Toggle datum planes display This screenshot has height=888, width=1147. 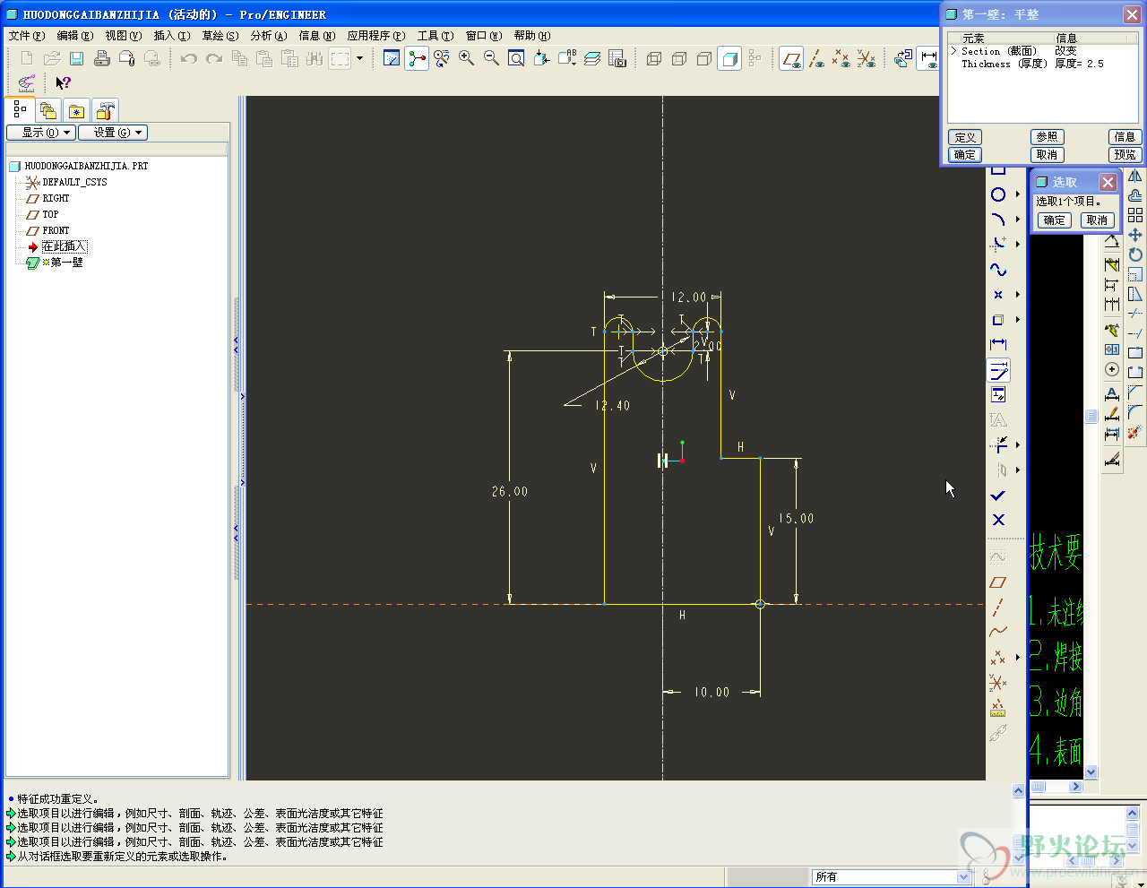[x=791, y=58]
